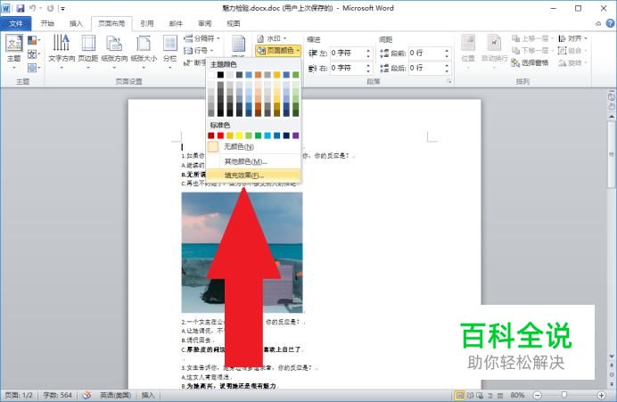Open the 文字方向 text direction tool
This screenshot has height=402, width=617.
(62, 50)
